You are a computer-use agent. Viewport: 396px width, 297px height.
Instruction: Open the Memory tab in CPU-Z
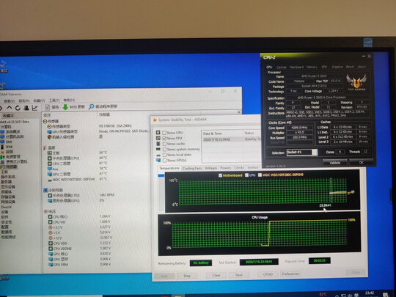coord(312,67)
